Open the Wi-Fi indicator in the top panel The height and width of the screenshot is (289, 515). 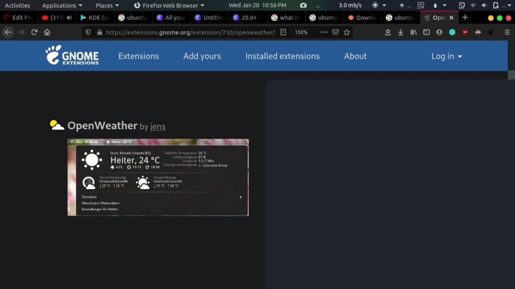(x=473, y=5)
